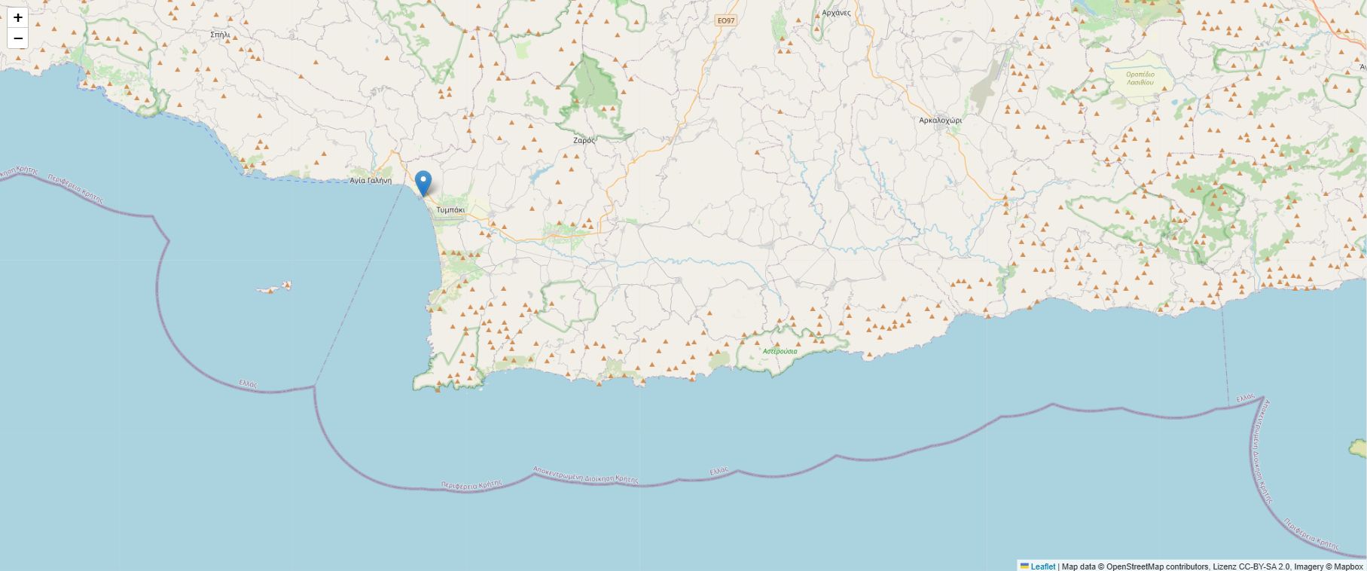
Task: Zoom out with the minus button
Action: point(18,38)
